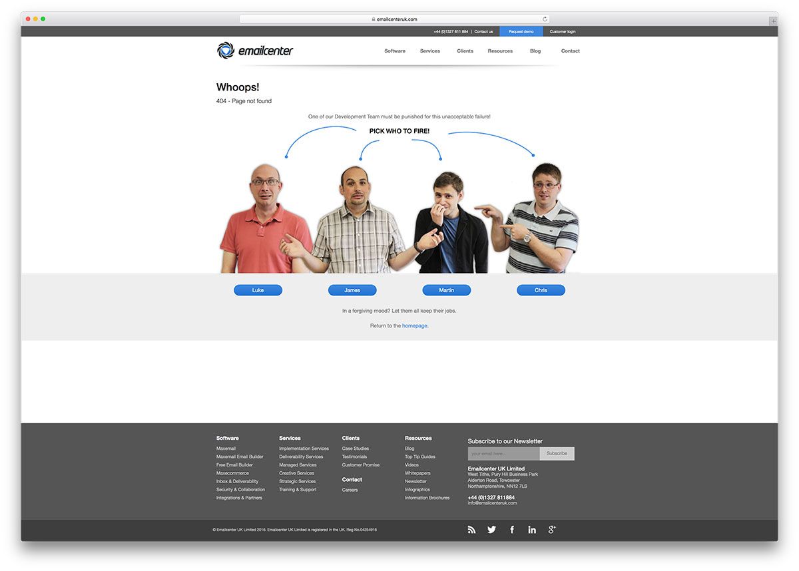Screen dimensions: 799x571
Task: Open Inbox & Deliverability link
Action: click(x=237, y=481)
